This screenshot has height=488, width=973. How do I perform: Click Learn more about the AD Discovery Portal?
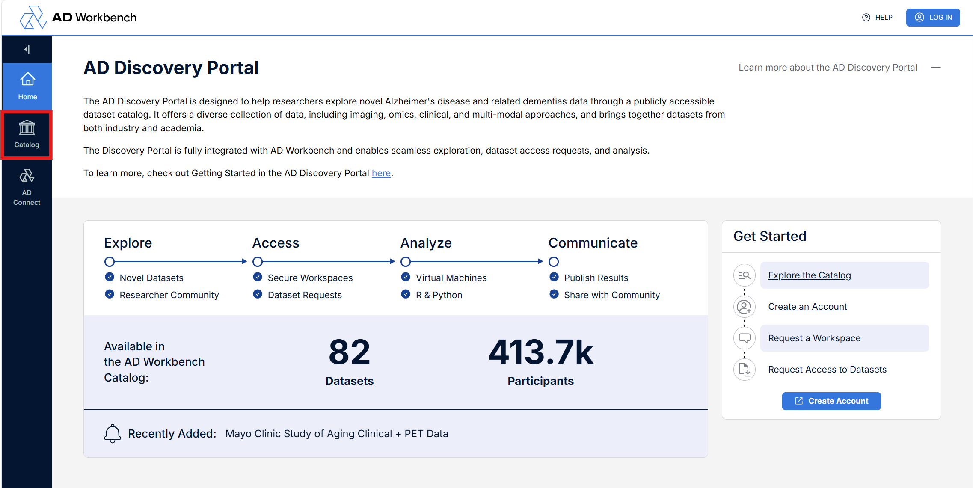[828, 68]
